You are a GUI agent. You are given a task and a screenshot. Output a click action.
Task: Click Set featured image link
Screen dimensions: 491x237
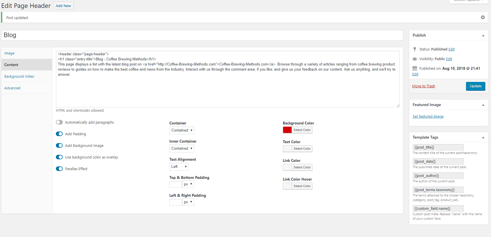(428, 117)
